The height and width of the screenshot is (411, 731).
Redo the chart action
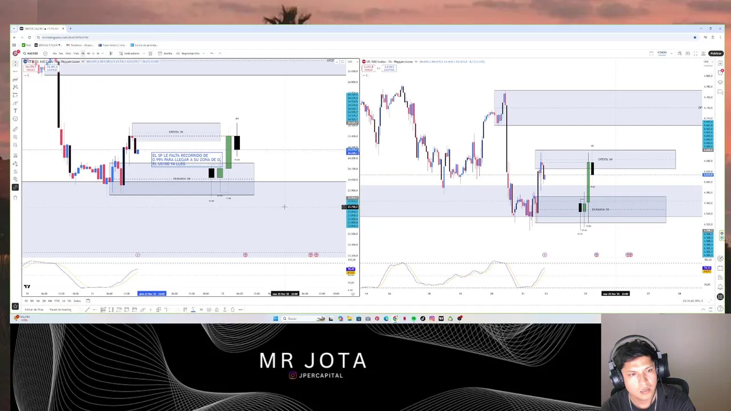[x=220, y=54]
